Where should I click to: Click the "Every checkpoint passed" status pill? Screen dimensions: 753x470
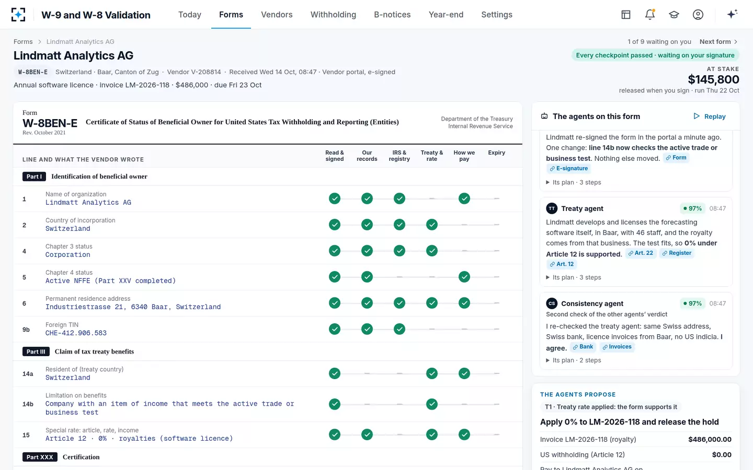[655, 55]
